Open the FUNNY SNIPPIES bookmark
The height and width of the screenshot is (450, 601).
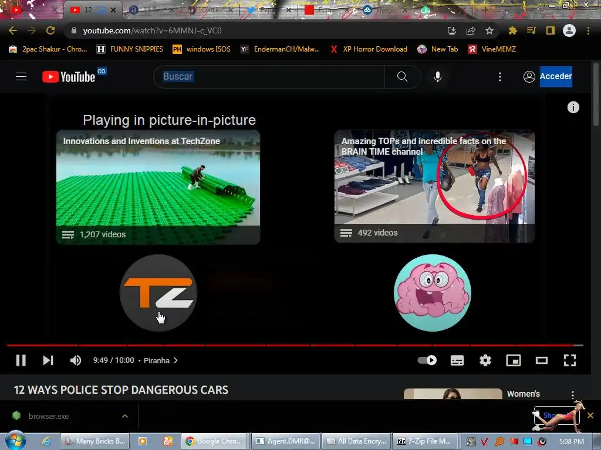click(130, 49)
